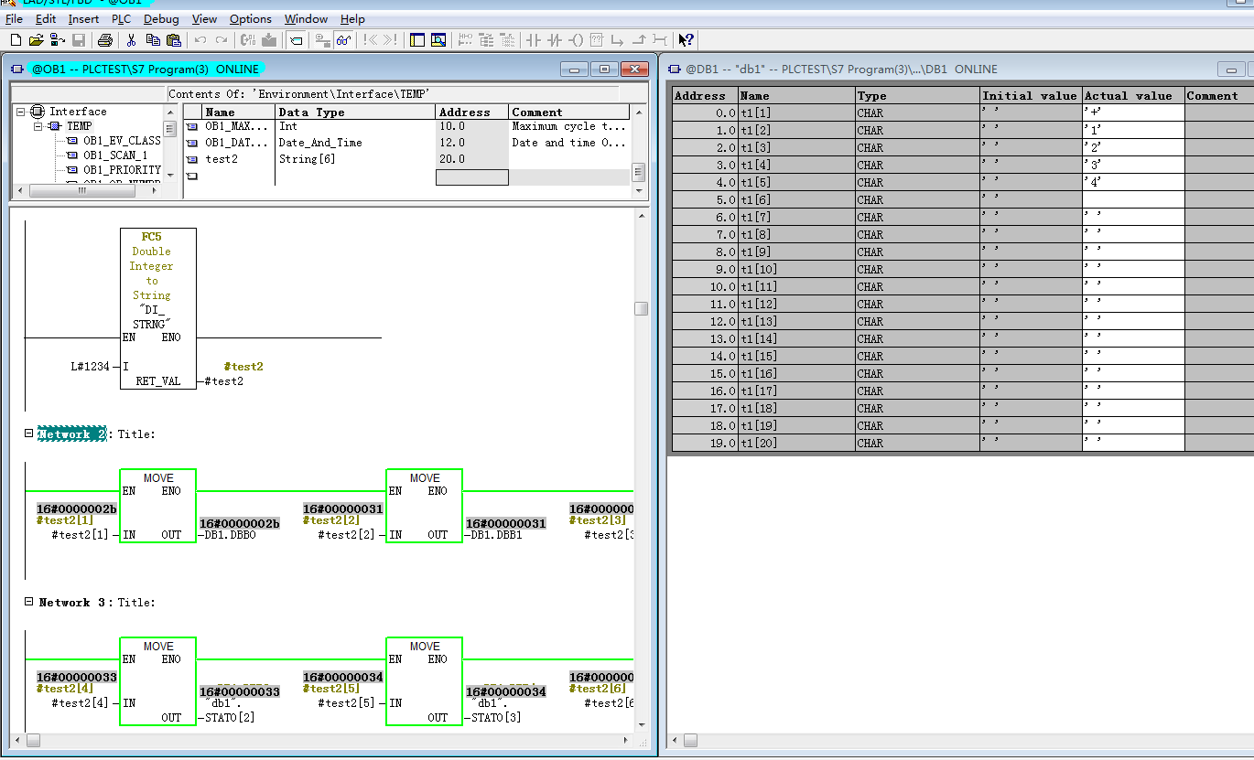Image resolution: width=1254 pixels, height=760 pixels.
Task: Click the Print toolbar icon
Action: tap(105, 40)
